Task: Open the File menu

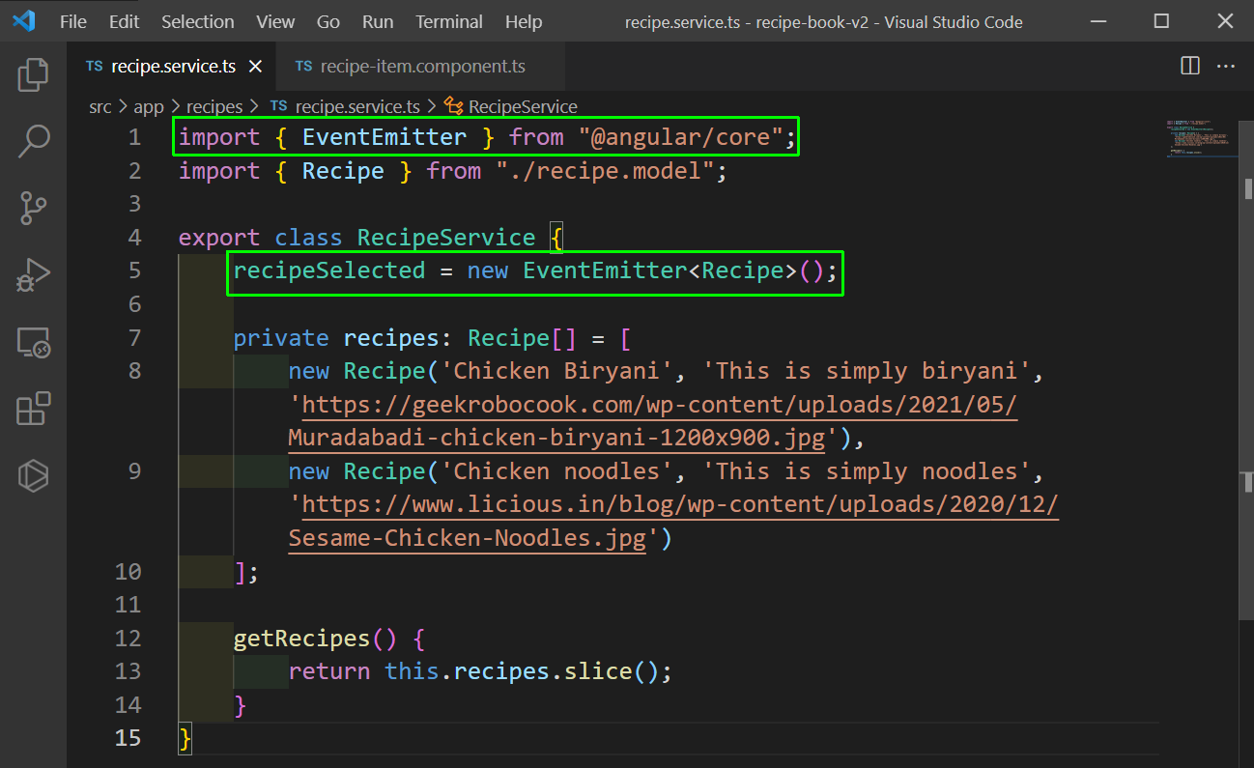Action: coord(73,21)
